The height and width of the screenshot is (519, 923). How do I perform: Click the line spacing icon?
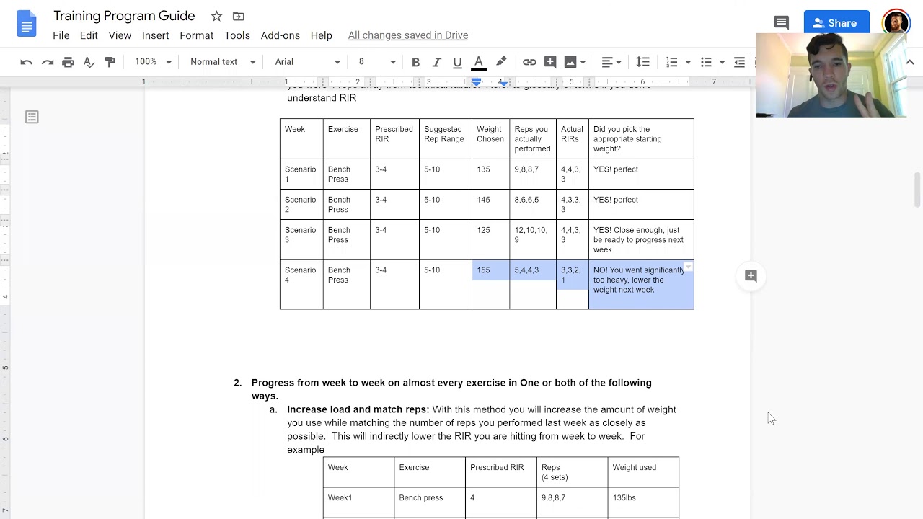pos(642,62)
